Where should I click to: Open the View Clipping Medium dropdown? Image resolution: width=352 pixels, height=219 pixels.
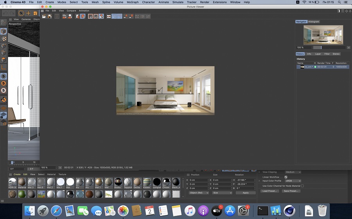293,172
